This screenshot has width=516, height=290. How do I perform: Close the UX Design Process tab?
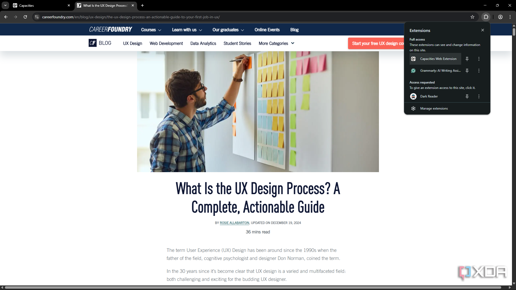click(x=133, y=5)
